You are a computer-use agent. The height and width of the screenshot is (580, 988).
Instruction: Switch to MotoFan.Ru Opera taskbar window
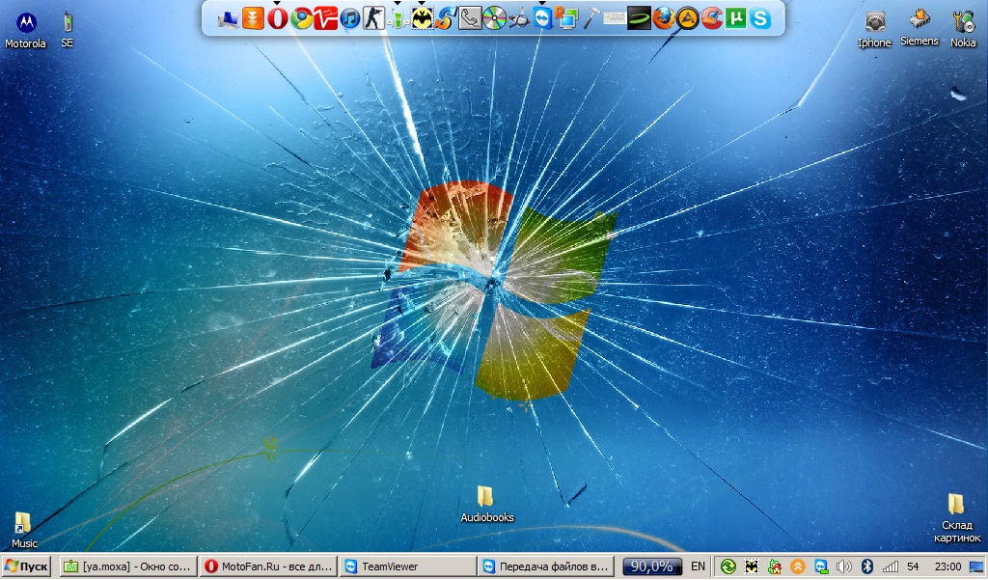coord(268,566)
